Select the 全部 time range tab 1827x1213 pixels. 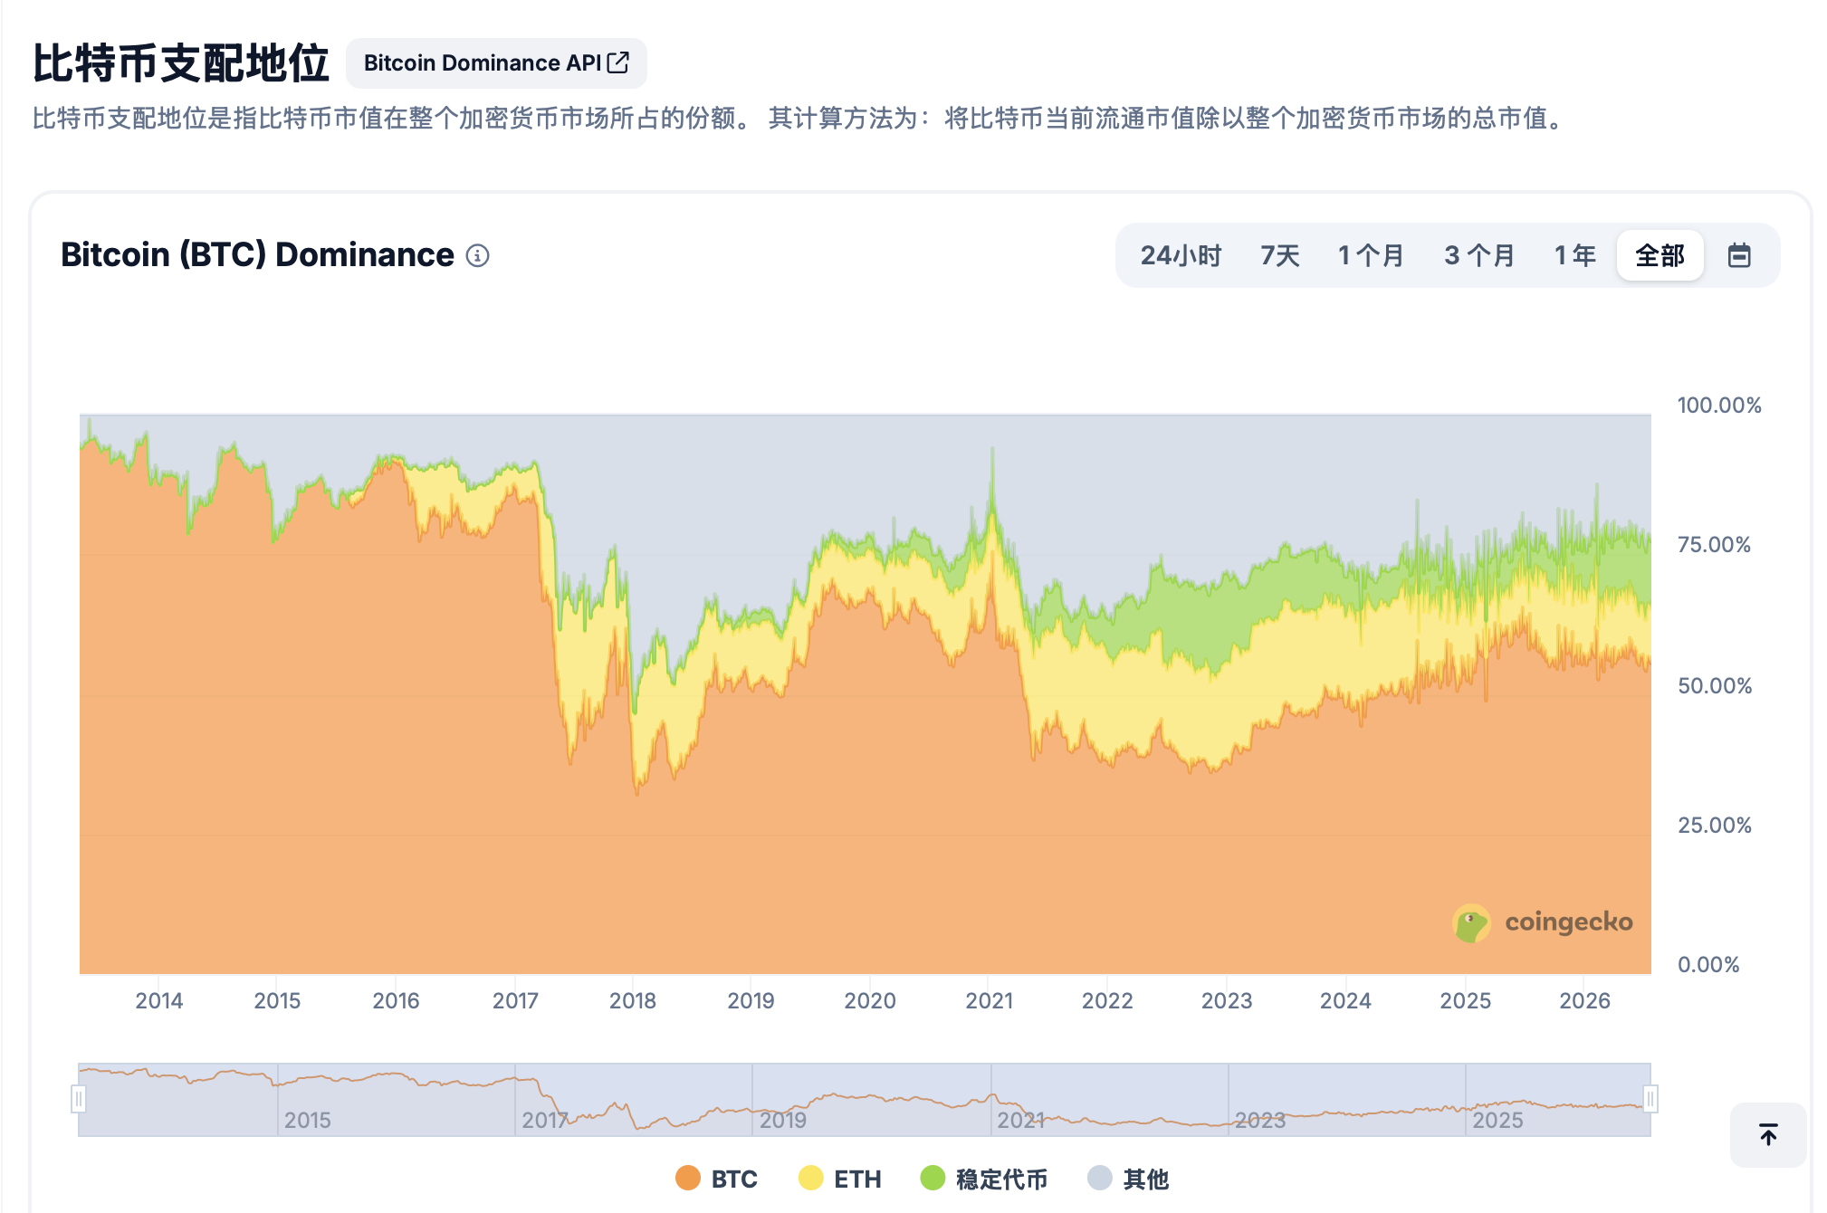pyautogui.click(x=1660, y=255)
